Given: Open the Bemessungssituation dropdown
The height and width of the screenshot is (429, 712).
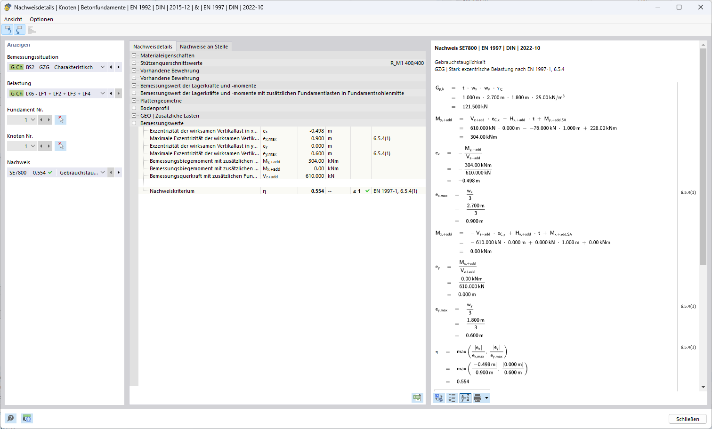Looking at the screenshot, I should [102, 67].
